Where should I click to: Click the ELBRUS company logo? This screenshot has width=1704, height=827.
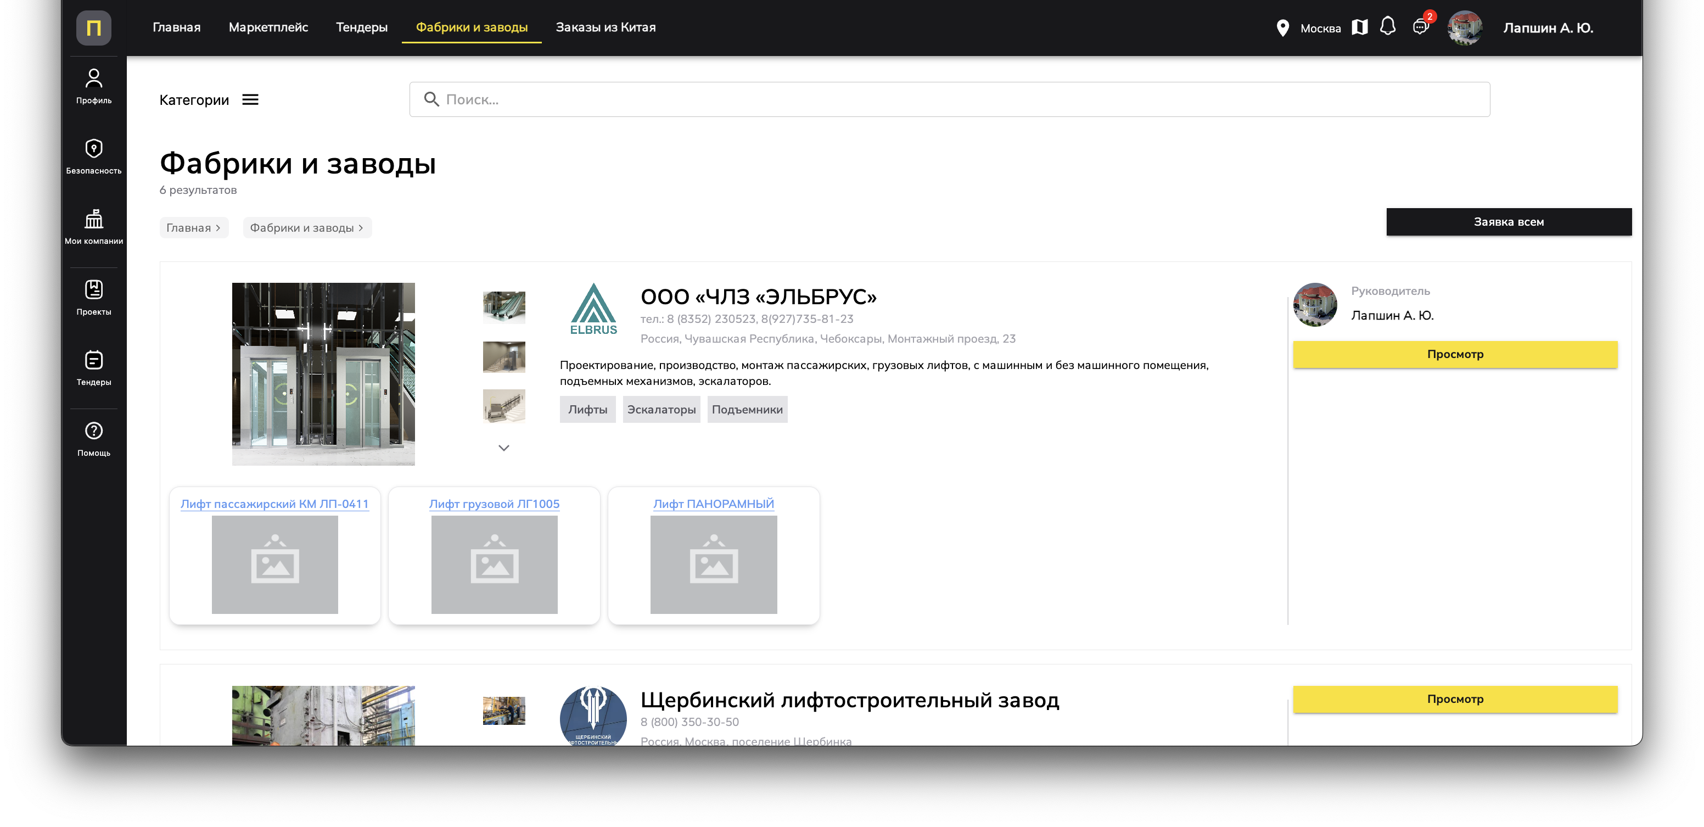click(593, 309)
